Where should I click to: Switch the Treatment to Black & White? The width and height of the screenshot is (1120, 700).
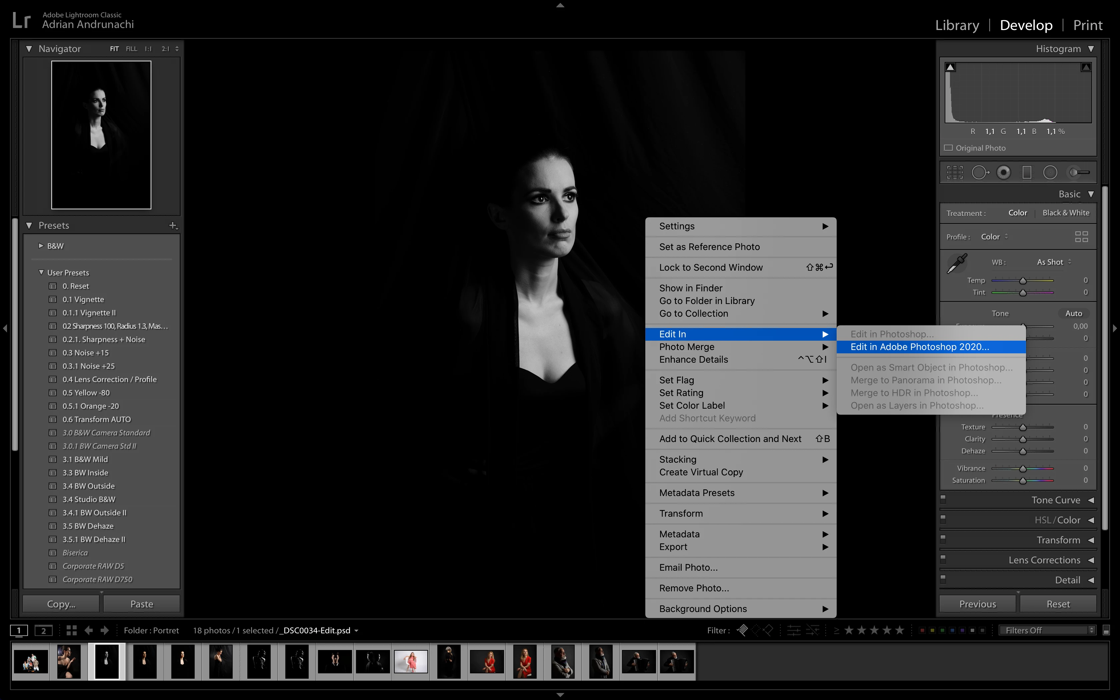[1065, 213]
